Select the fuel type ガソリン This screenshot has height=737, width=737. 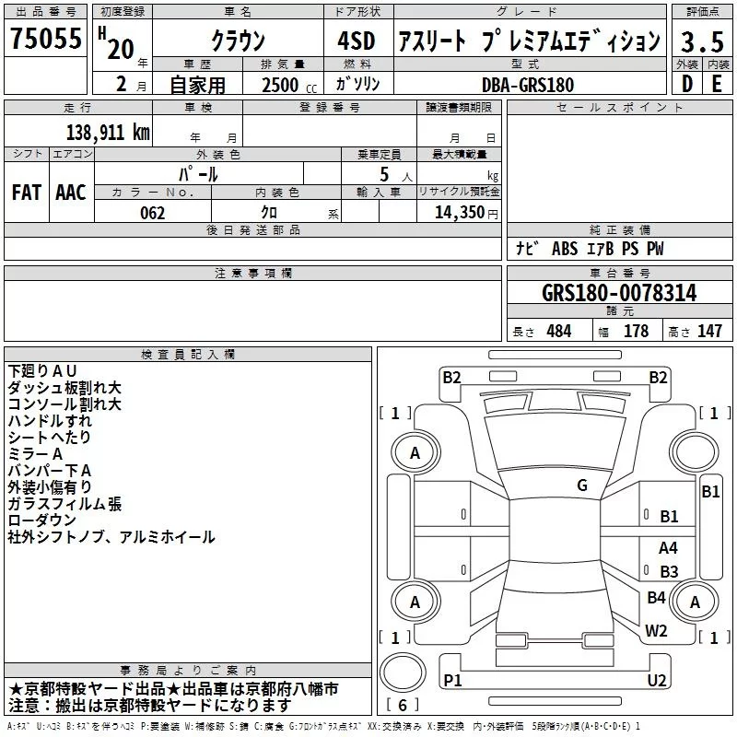coord(357,84)
